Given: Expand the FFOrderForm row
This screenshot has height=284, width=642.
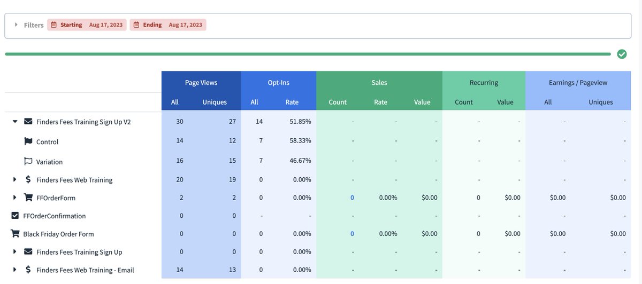Looking at the screenshot, I should click(x=15, y=198).
